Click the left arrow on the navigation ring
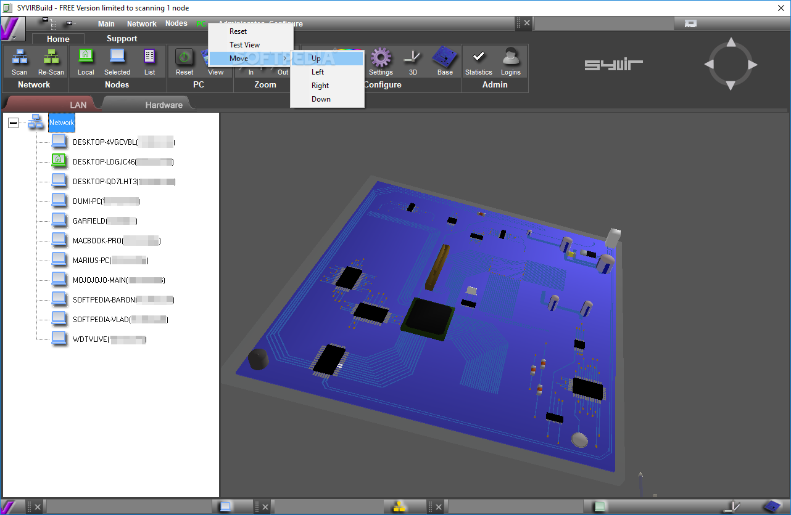Image resolution: width=791 pixels, height=515 pixels. tap(710, 65)
